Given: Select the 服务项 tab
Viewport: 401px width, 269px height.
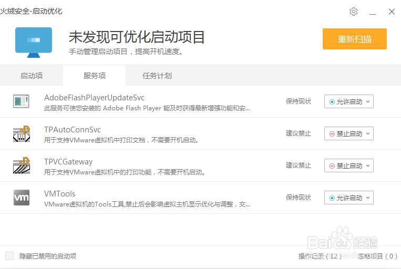Looking at the screenshot, I should tap(95, 76).
